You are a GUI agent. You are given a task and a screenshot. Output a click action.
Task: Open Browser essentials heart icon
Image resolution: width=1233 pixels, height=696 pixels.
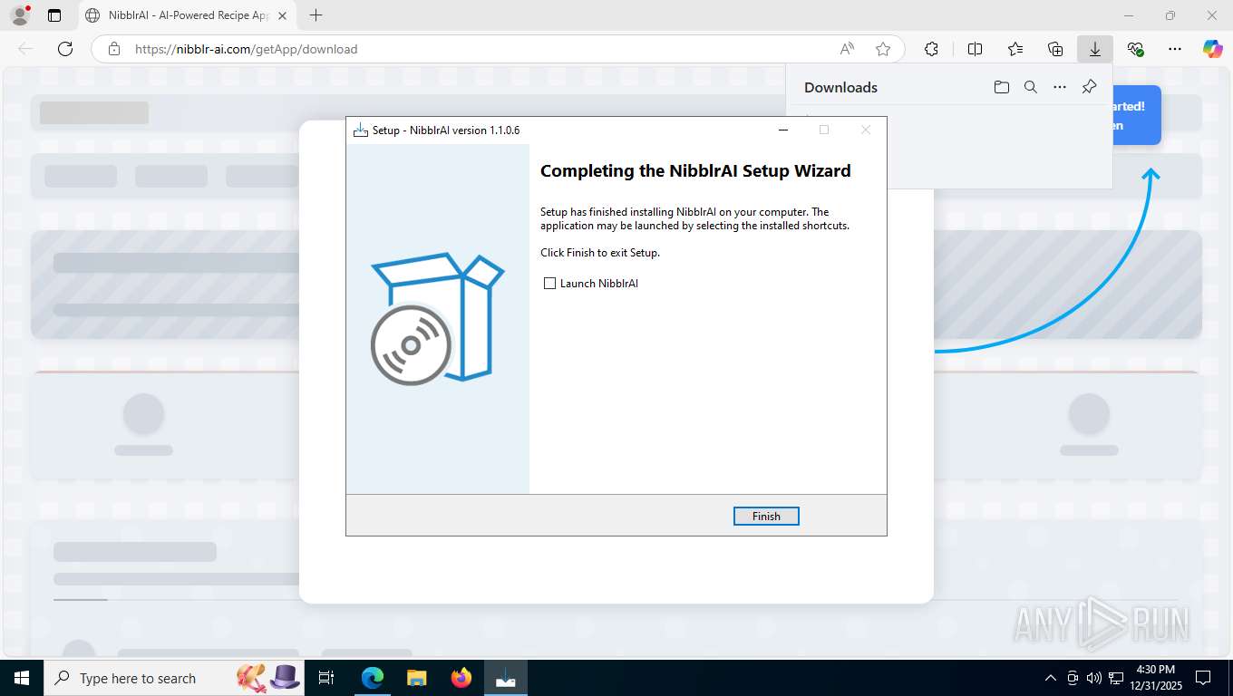click(x=1135, y=49)
